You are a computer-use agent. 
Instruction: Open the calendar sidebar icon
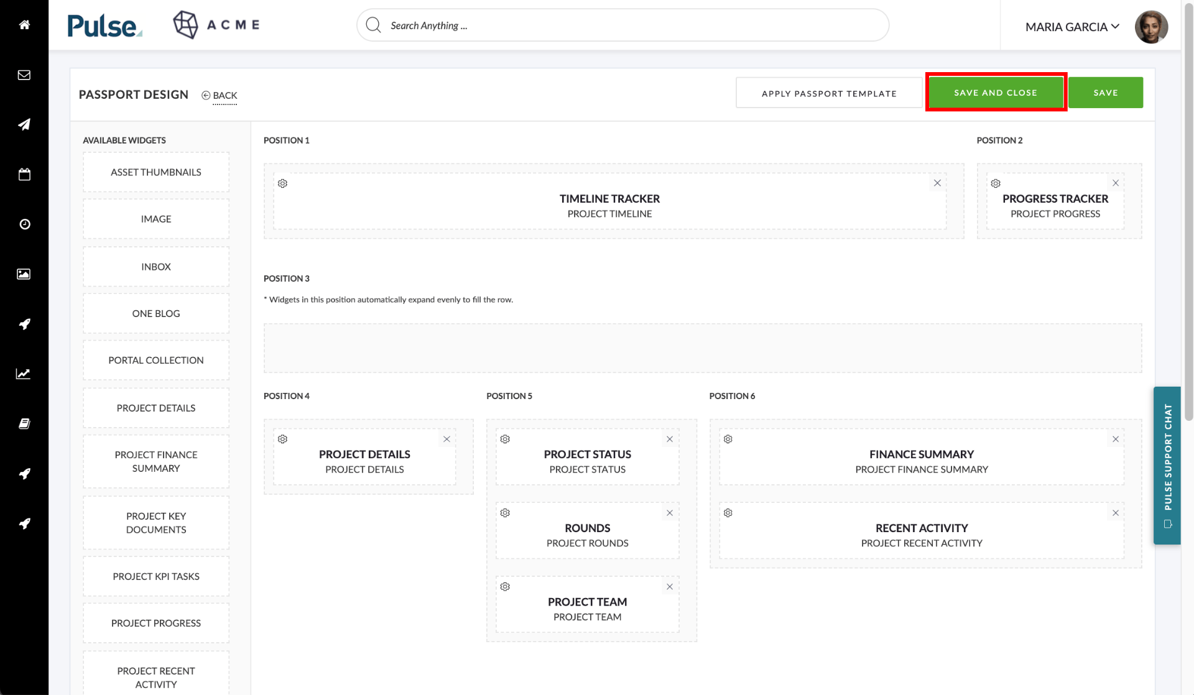(x=24, y=175)
